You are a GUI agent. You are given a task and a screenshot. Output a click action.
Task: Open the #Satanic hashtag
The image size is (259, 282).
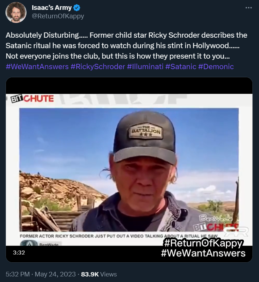tap(181, 66)
